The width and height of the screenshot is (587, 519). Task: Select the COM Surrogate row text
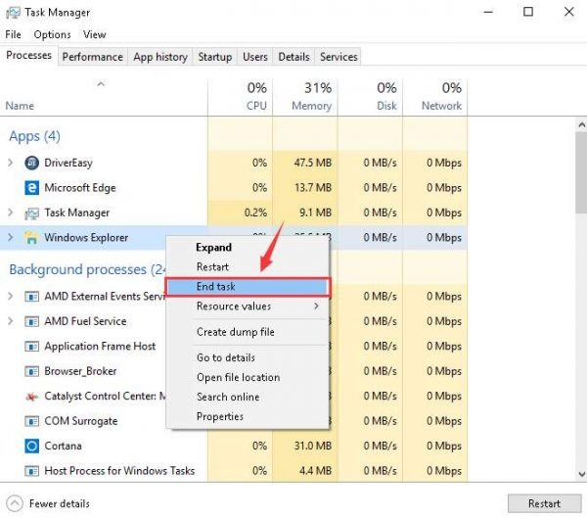81,421
